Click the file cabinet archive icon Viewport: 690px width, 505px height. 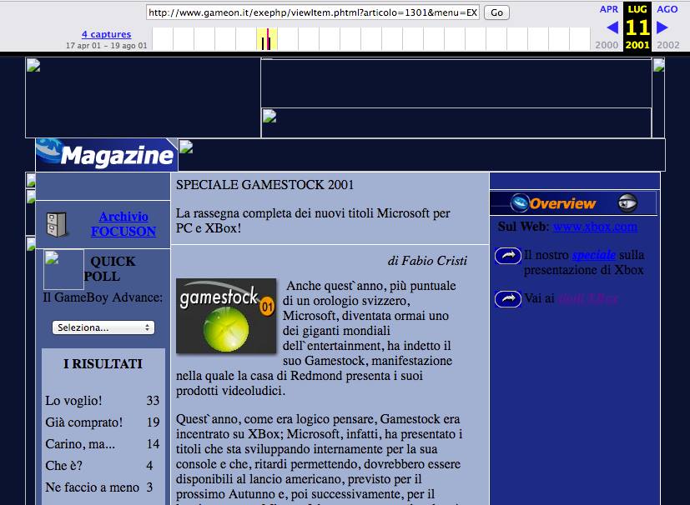click(x=57, y=224)
